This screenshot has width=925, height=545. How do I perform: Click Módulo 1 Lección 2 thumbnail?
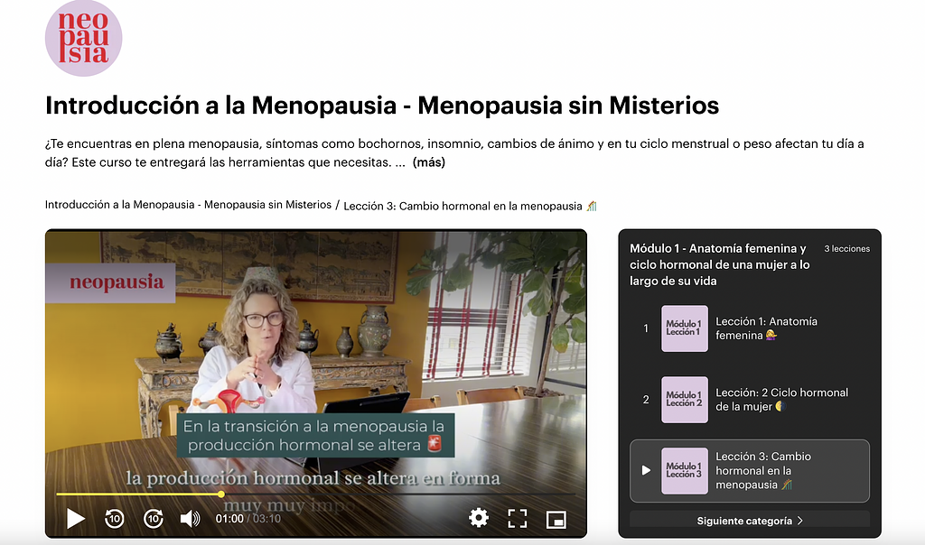click(x=685, y=400)
